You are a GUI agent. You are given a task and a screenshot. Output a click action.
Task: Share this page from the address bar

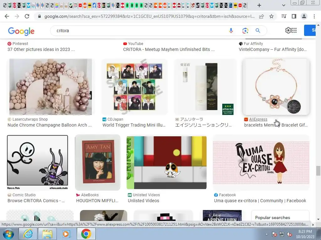pos(261,16)
